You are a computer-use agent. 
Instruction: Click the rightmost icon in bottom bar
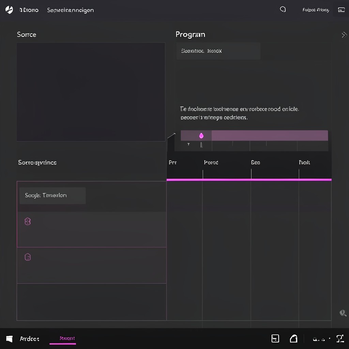click(x=340, y=338)
